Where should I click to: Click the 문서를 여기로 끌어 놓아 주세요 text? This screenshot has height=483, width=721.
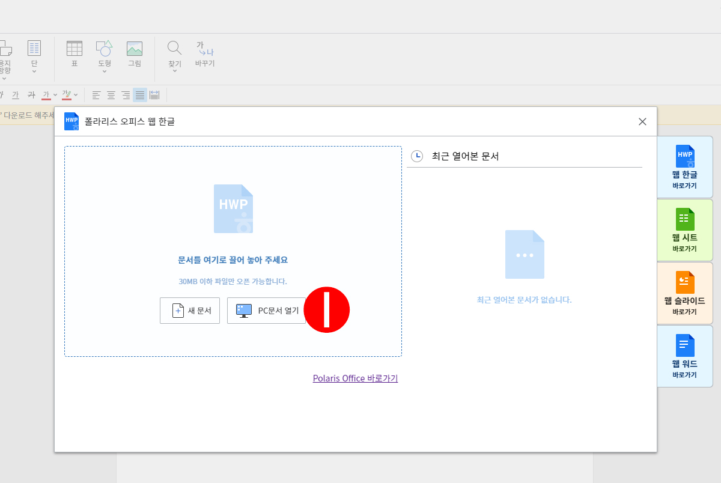[233, 260]
